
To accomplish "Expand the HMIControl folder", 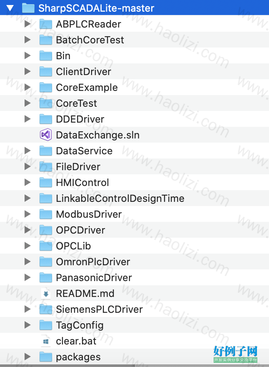I will [27, 182].
